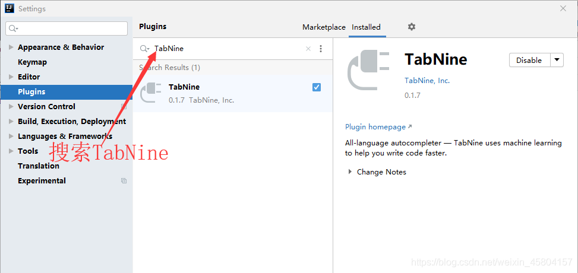The height and width of the screenshot is (273, 578).
Task: Click the plugin search magnifier icon
Action: pyautogui.click(x=144, y=49)
